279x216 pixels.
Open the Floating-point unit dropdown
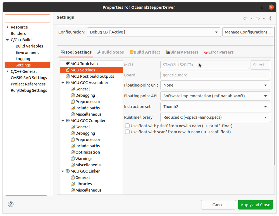coord(215,85)
